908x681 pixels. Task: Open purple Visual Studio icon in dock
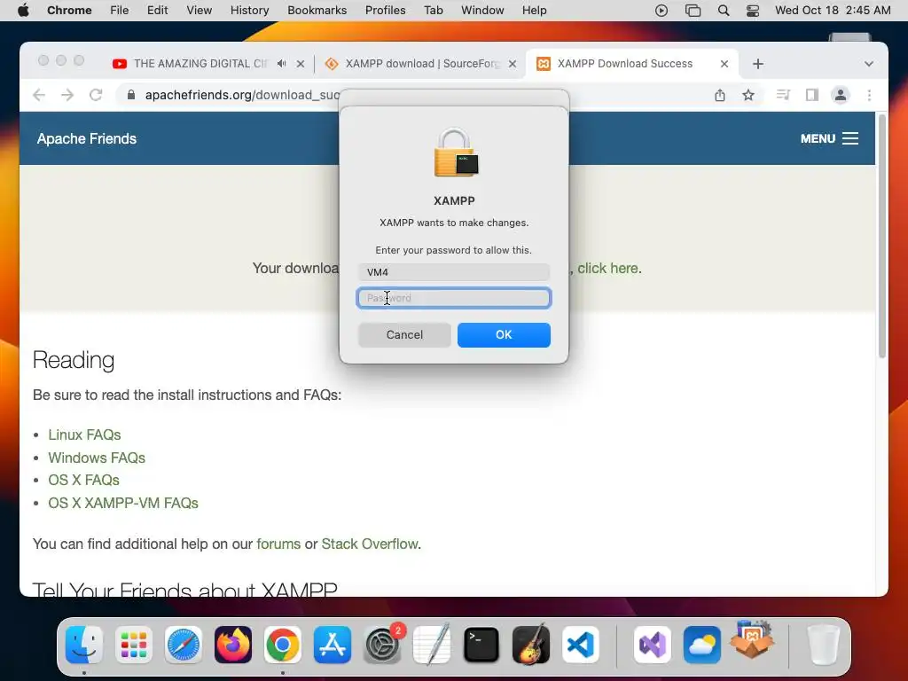653,645
